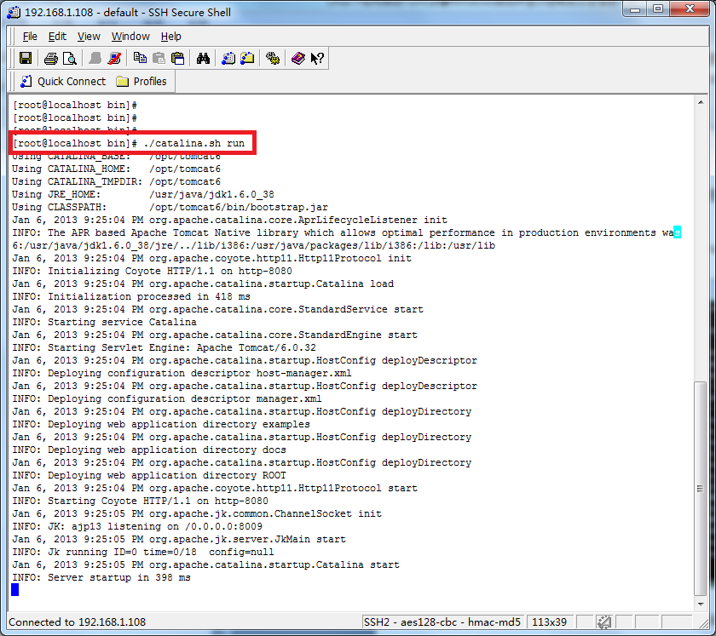Click the Print icon in toolbar
716x636 pixels.
pyautogui.click(x=50, y=59)
